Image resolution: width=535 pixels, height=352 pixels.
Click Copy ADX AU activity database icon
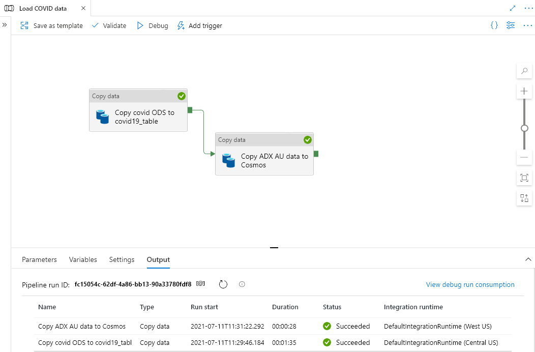pyautogui.click(x=229, y=160)
